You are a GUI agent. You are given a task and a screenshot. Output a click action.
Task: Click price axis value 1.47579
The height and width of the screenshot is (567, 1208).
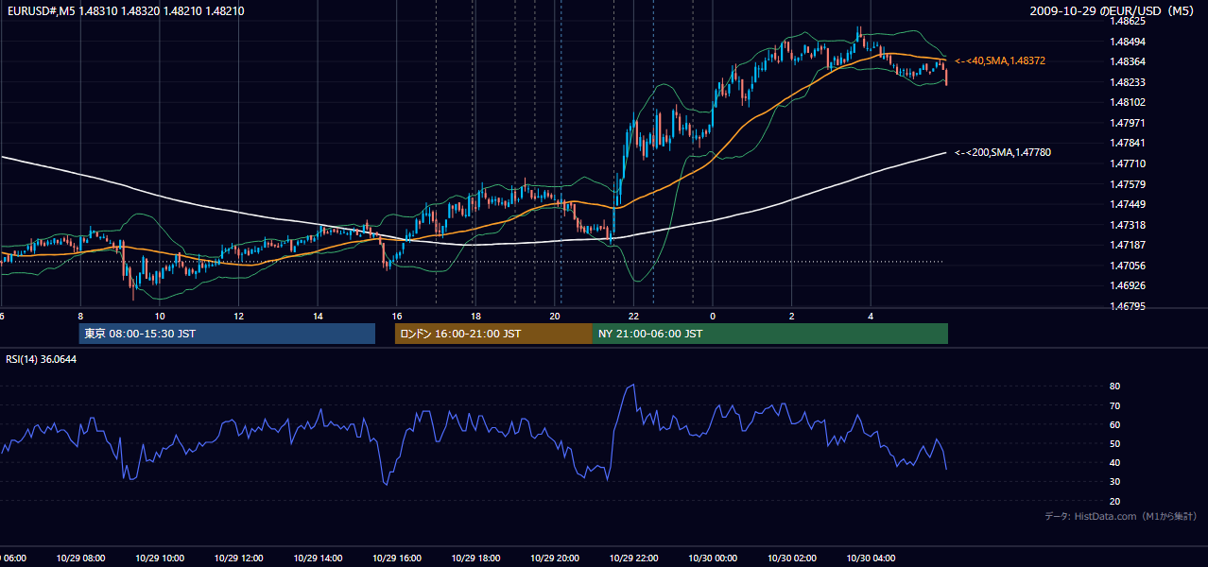click(x=1130, y=183)
